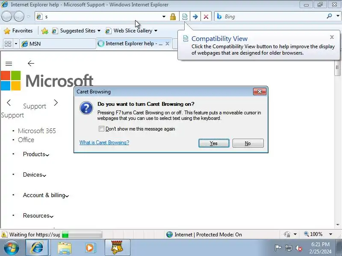Click the status bar warning icon

click(4, 235)
